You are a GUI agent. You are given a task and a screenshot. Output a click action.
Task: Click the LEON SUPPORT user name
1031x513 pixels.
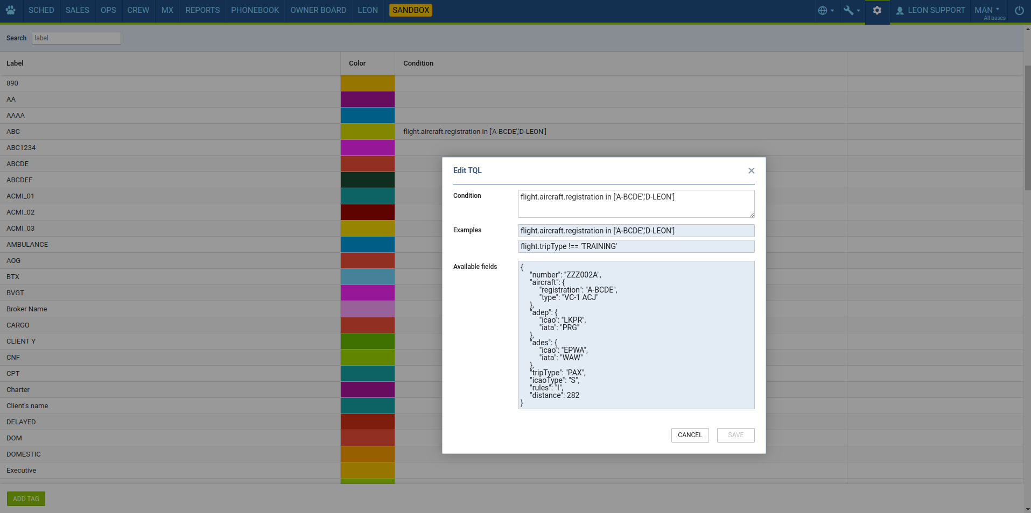(936, 10)
